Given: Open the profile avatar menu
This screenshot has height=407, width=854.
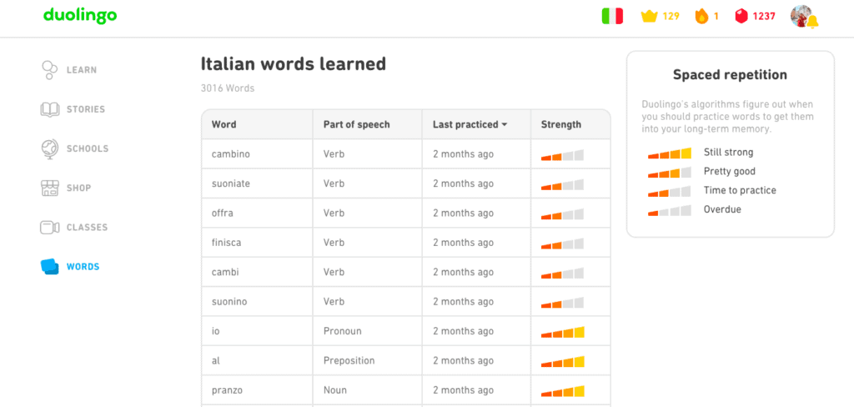Looking at the screenshot, I should pyautogui.click(x=802, y=17).
